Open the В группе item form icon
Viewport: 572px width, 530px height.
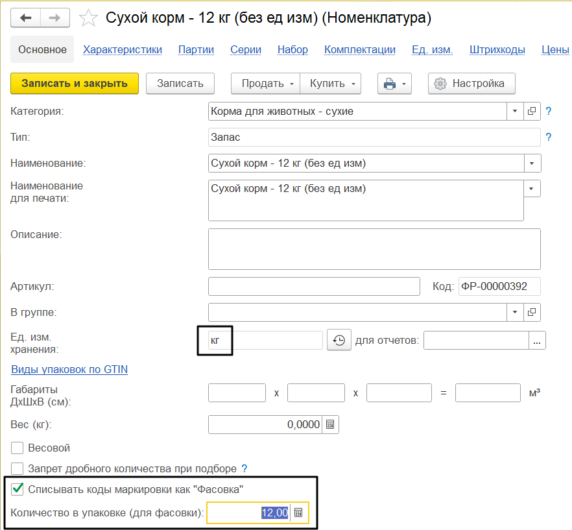point(532,313)
